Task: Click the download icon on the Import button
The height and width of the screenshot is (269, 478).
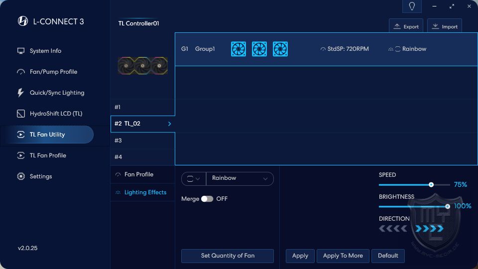Action: pyautogui.click(x=435, y=26)
